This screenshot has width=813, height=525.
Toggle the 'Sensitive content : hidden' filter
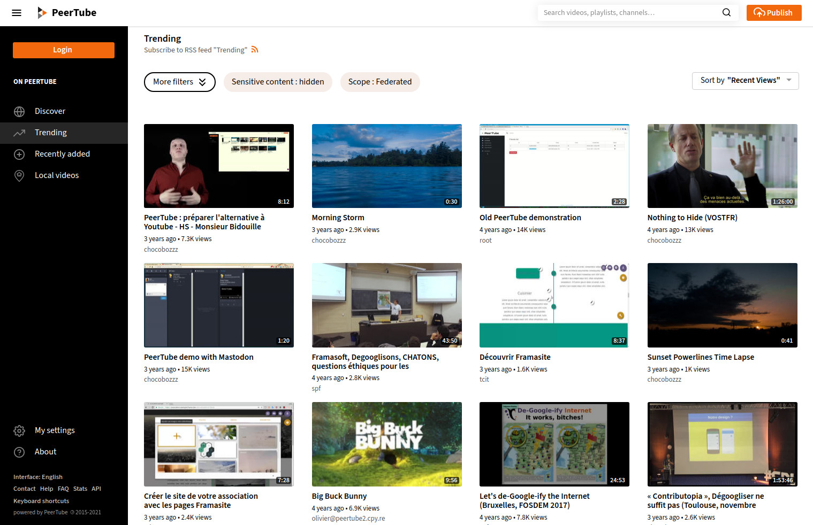click(x=278, y=82)
